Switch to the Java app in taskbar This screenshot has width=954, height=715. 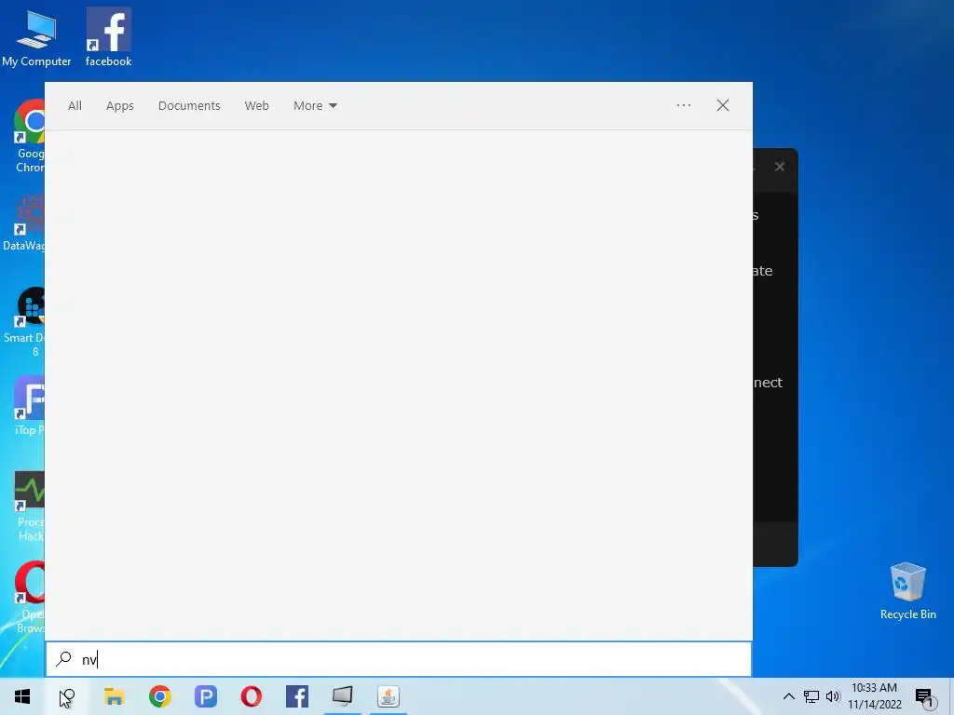pyautogui.click(x=388, y=696)
